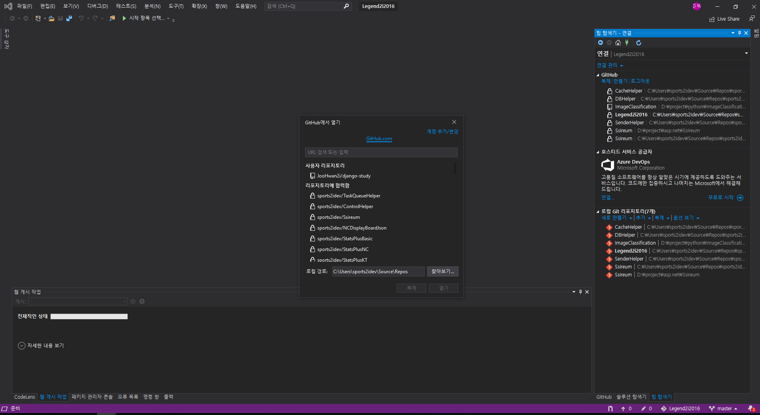Click the search magnifier icon

point(346,6)
